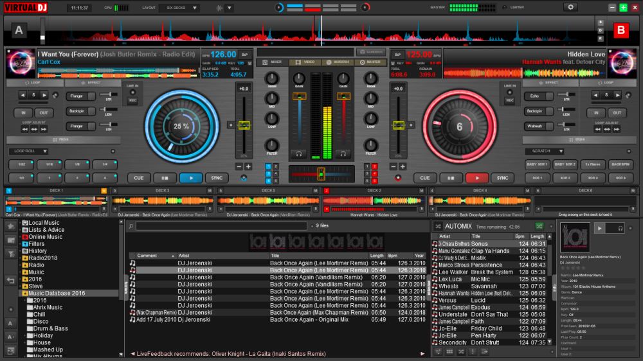643x361 pixels.
Task: Increase deck B pitch with plus button
Action: tap(403, 166)
